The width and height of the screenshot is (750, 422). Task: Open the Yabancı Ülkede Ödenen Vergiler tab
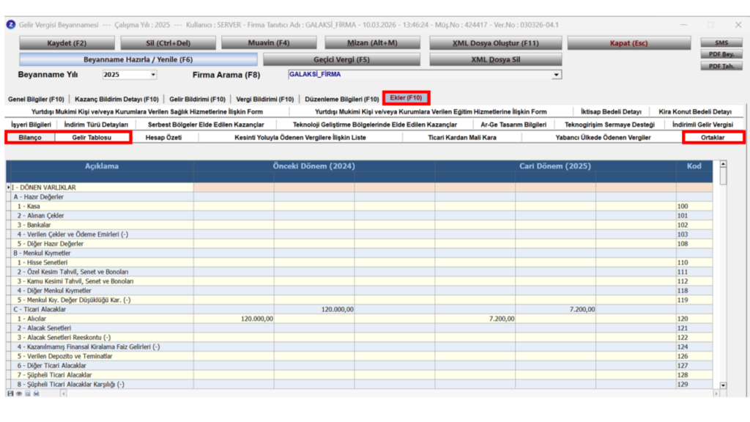click(x=604, y=137)
